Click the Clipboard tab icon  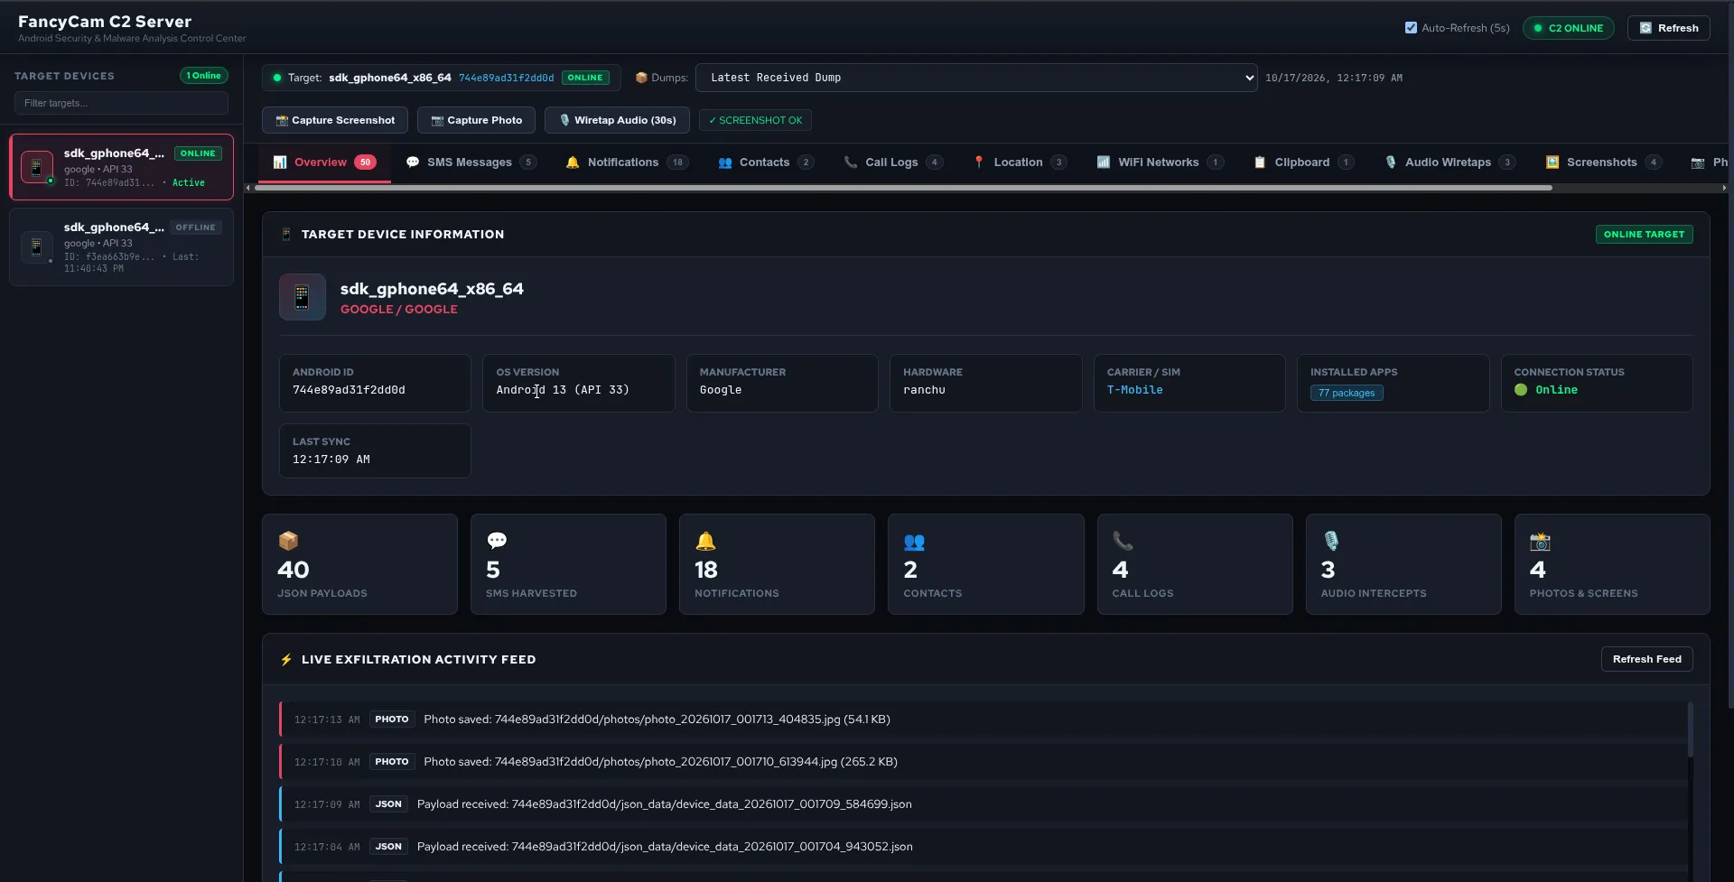click(x=1260, y=162)
